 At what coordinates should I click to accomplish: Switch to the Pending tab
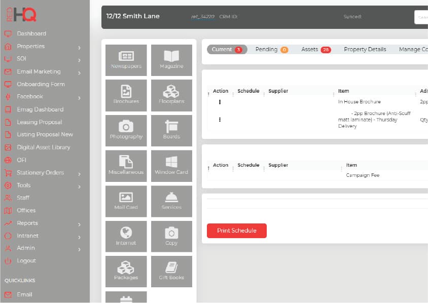click(272, 49)
